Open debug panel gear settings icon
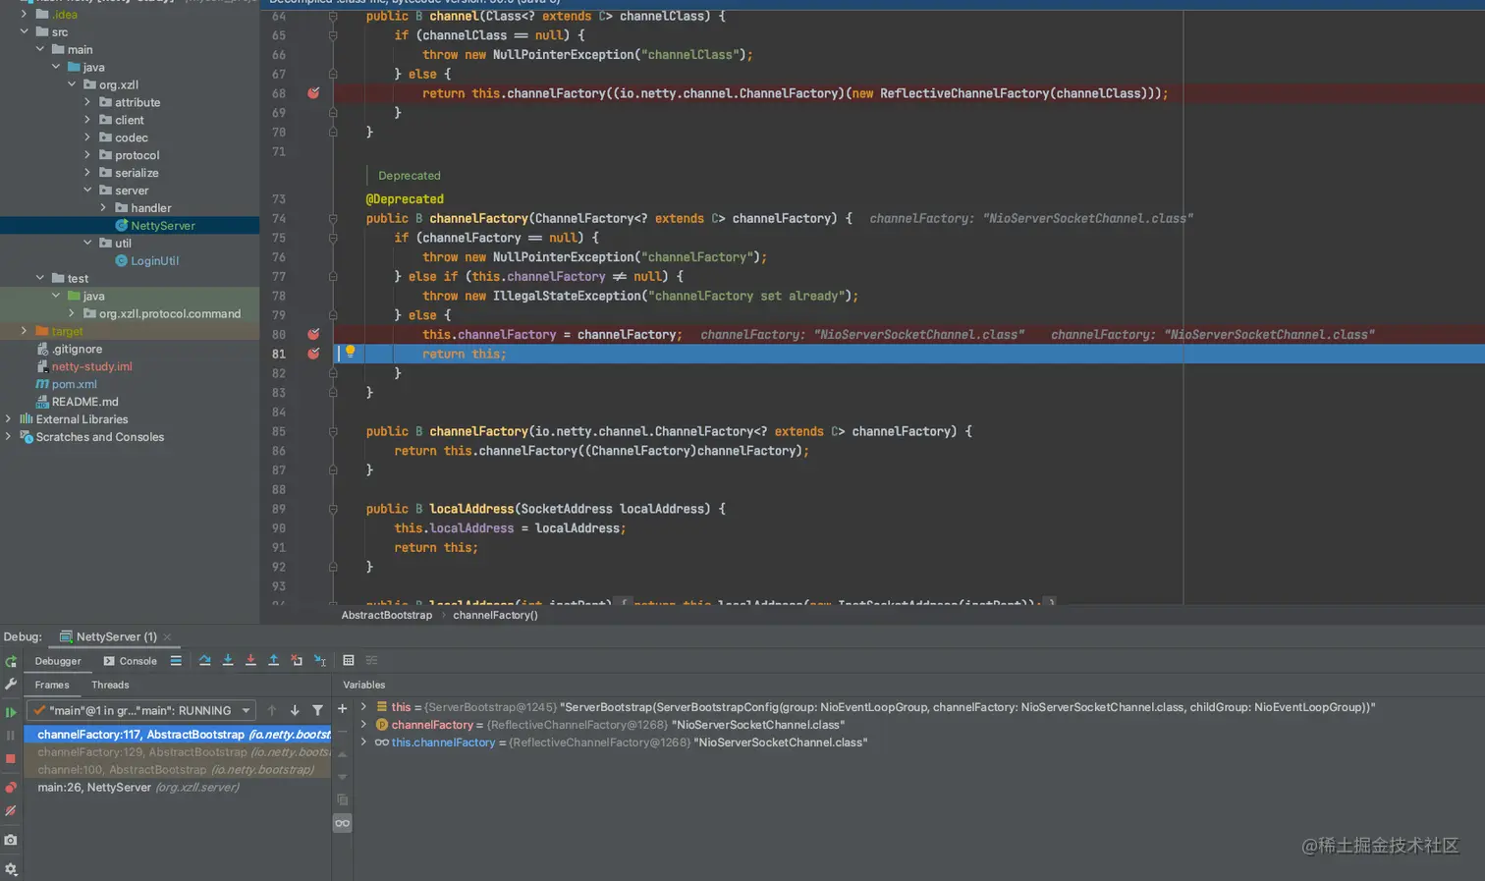This screenshot has width=1485, height=881. click(11, 869)
